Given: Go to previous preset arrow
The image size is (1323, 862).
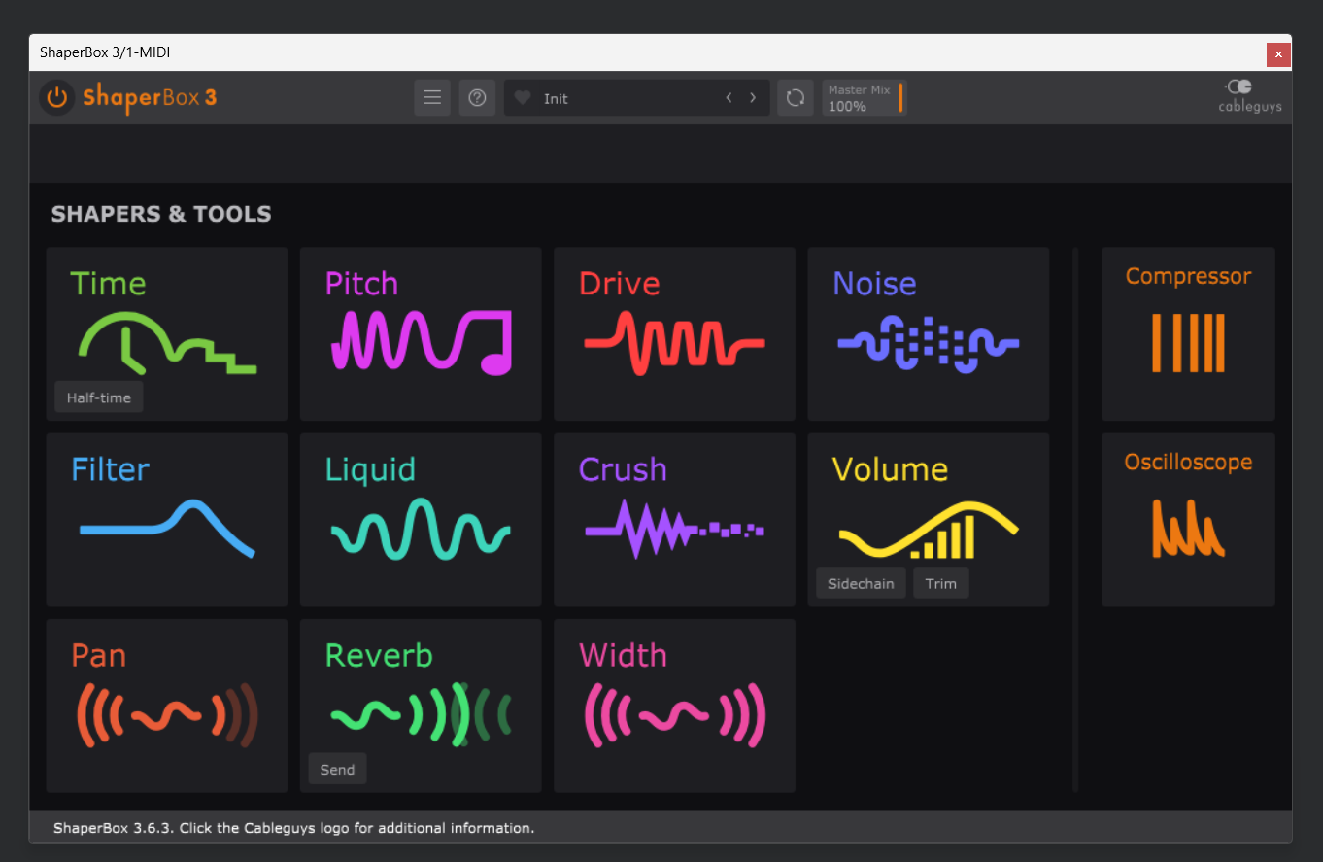Looking at the screenshot, I should [x=729, y=98].
